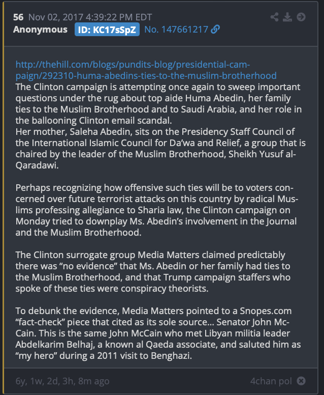Click the 4chan pol source label
The width and height of the screenshot is (324, 395).
pyautogui.click(x=271, y=381)
